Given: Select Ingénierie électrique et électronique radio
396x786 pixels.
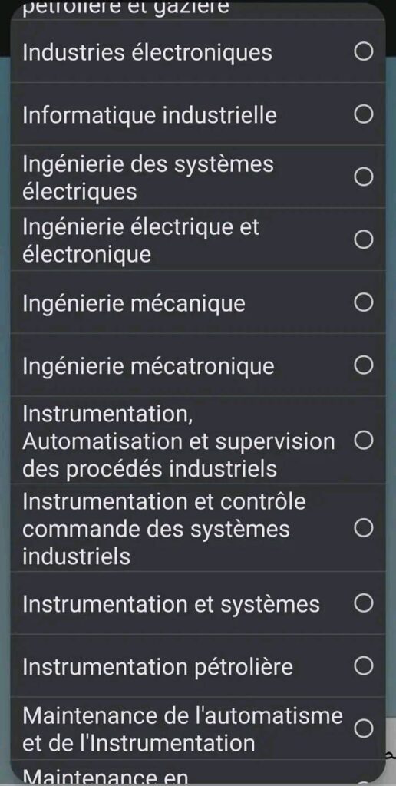Looking at the screenshot, I should click(364, 240).
